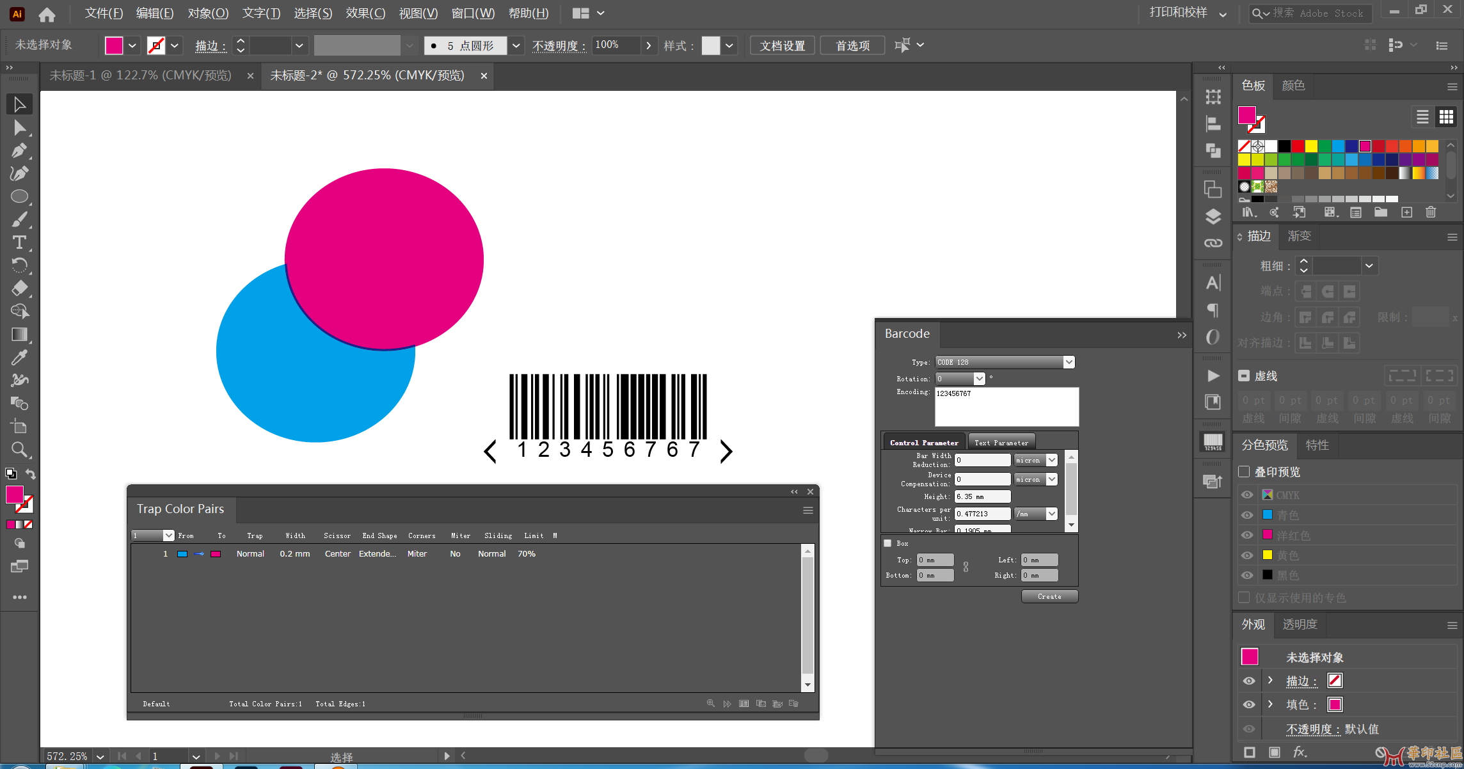Toggle the 虚线 dashed line checkbox
The image size is (1464, 769).
(1244, 376)
